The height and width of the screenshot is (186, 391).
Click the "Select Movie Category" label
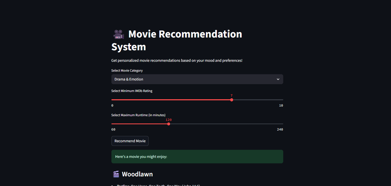click(x=127, y=71)
